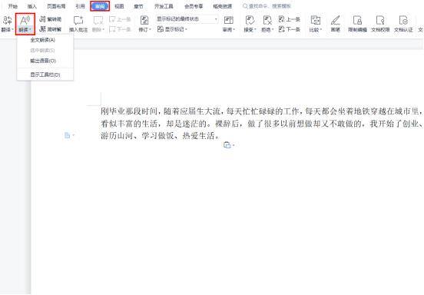Expand the 比较 dropdown arrow

(321, 30)
